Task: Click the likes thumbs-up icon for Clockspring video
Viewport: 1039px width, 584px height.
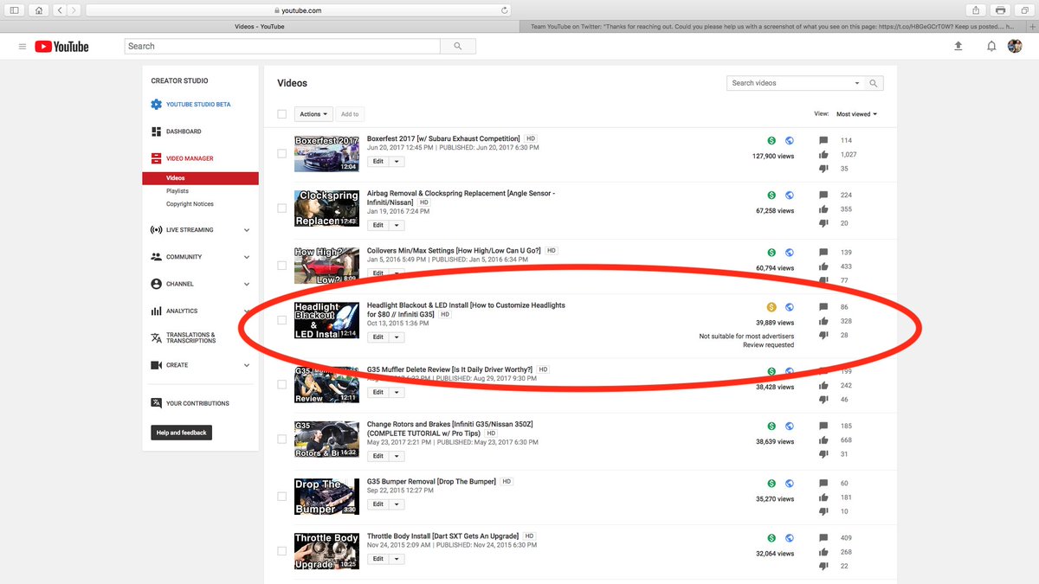Action: click(x=823, y=209)
